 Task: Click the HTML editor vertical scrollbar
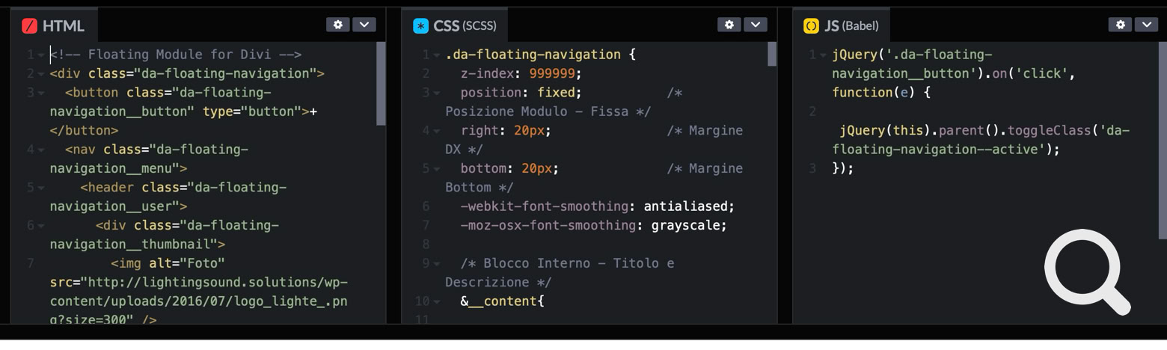click(381, 84)
